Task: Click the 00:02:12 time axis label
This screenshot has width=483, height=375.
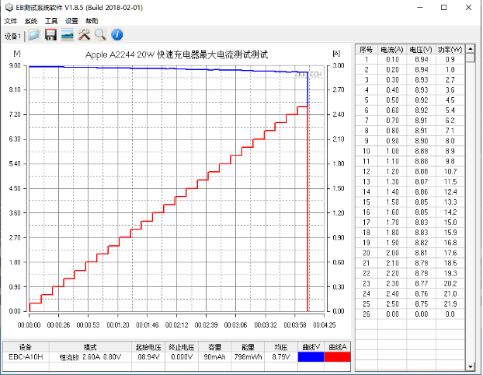Action: coord(176,324)
